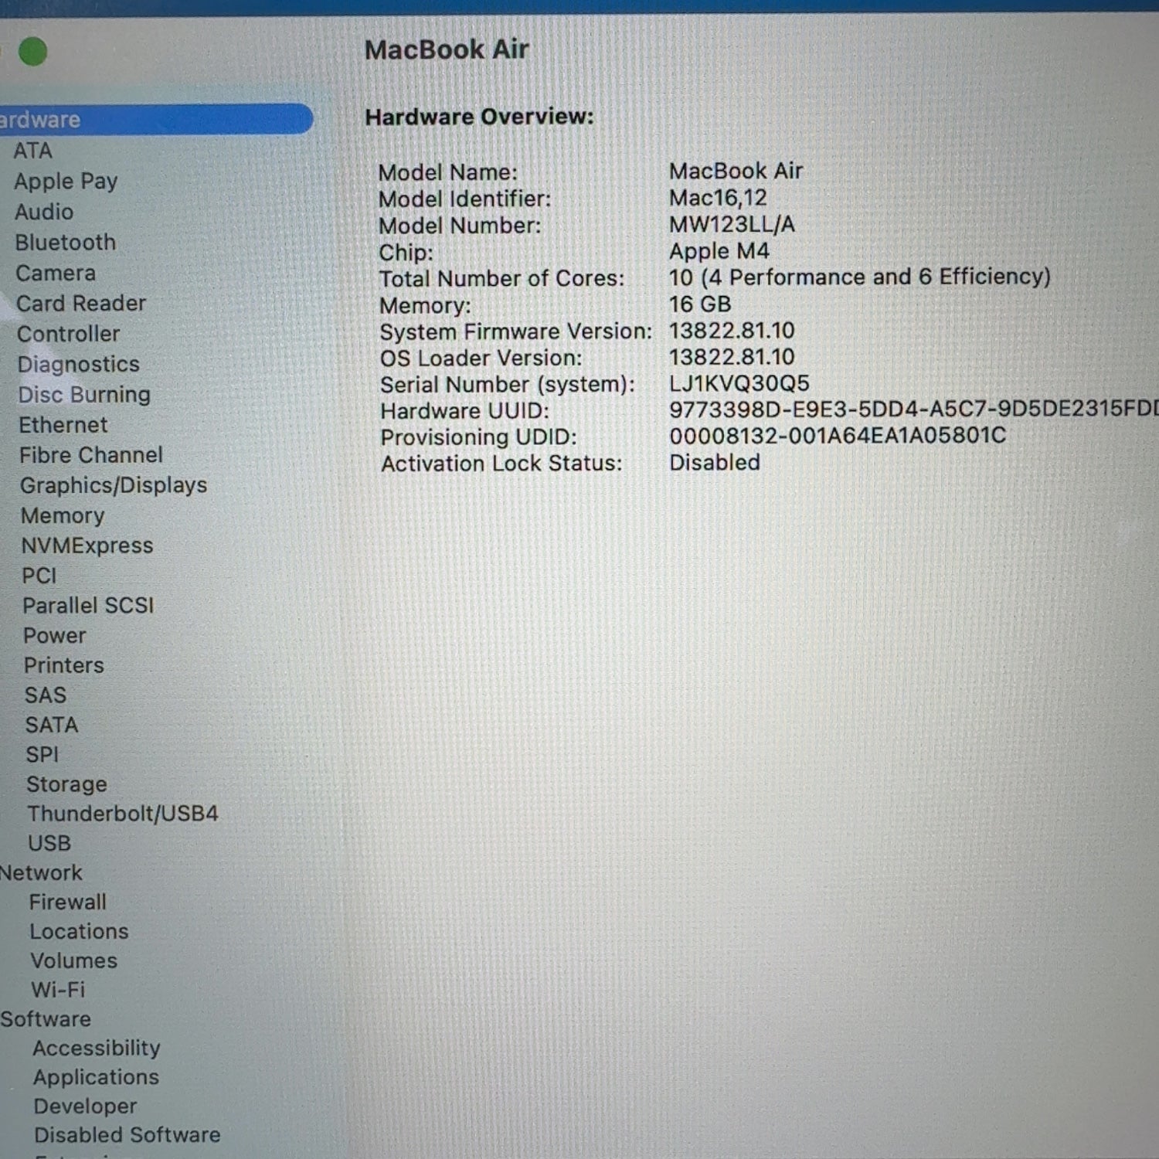Show Wi-Fi network information
The height and width of the screenshot is (1159, 1159).
point(58,990)
